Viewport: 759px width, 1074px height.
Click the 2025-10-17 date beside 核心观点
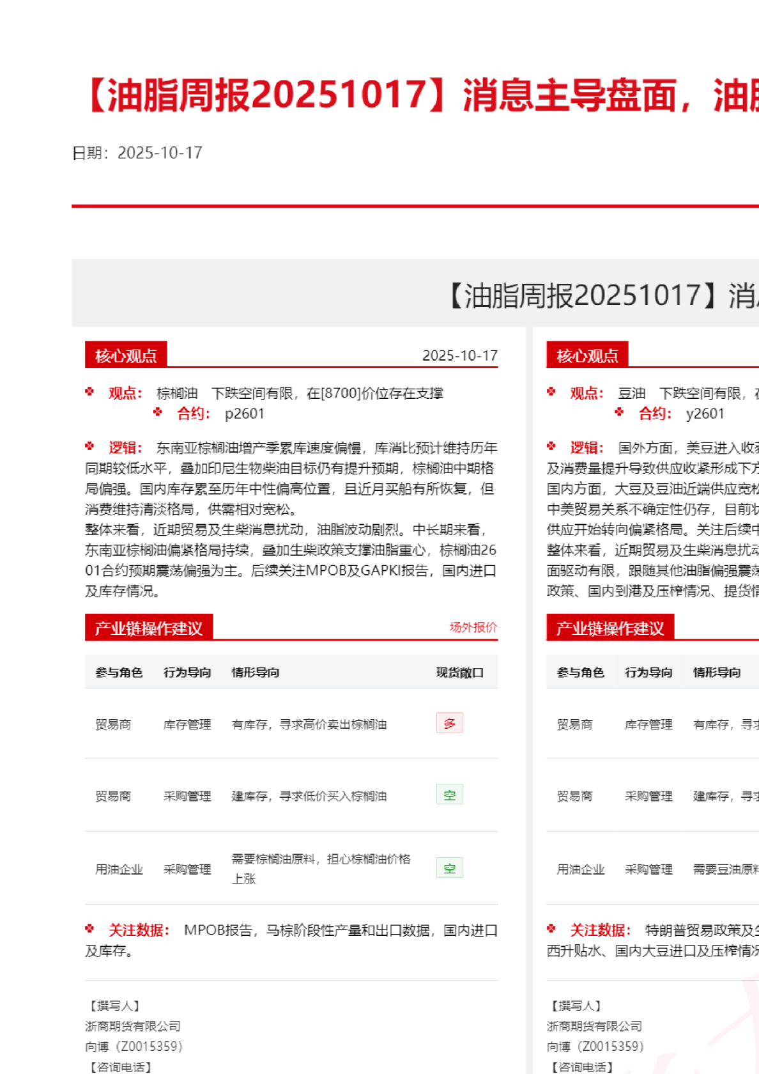coord(460,355)
